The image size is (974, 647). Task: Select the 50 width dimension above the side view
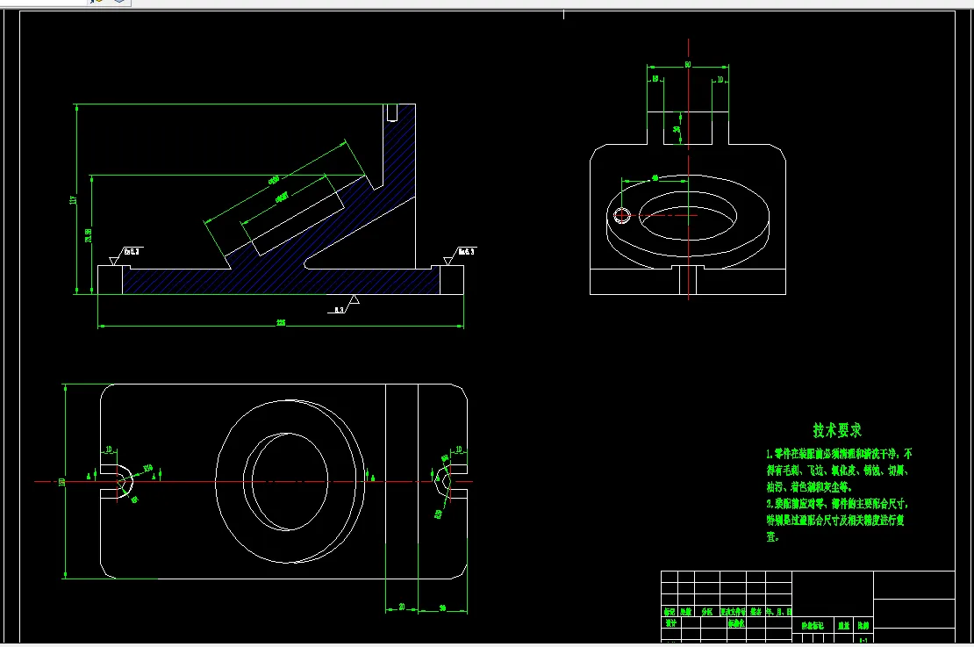point(688,64)
